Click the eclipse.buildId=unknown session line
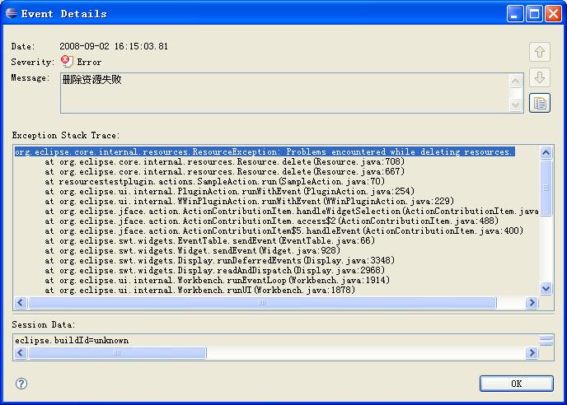The height and width of the screenshot is (405, 567). (72, 340)
